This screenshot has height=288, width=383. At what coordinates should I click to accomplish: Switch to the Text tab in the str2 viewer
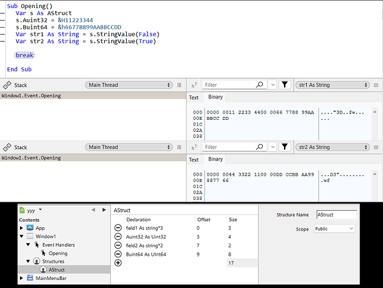click(194, 160)
